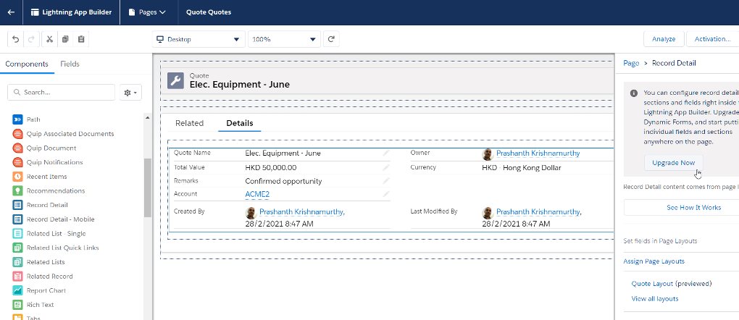Select the Record Detail - Mobile icon
The width and height of the screenshot is (739, 320).
[17, 219]
